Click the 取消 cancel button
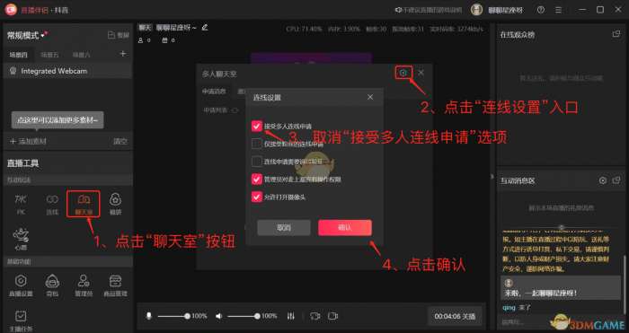 pyautogui.click(x=284, y=228)
